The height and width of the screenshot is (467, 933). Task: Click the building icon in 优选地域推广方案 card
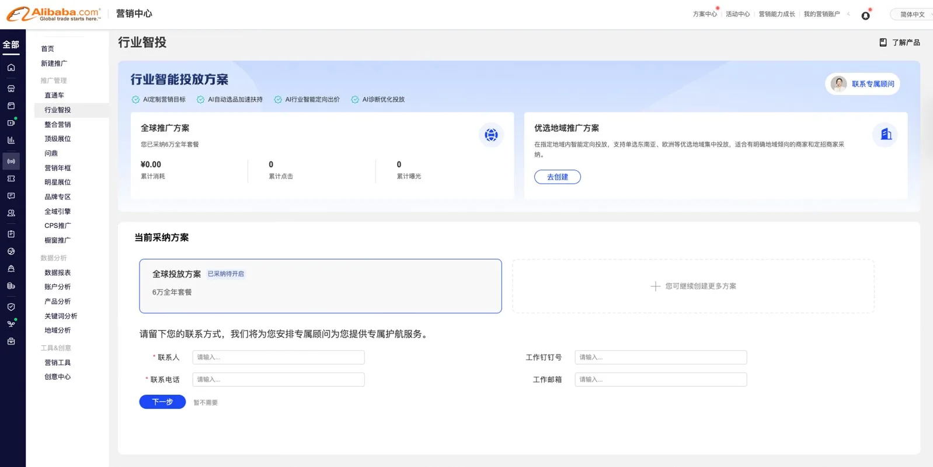tap(885, 135)
